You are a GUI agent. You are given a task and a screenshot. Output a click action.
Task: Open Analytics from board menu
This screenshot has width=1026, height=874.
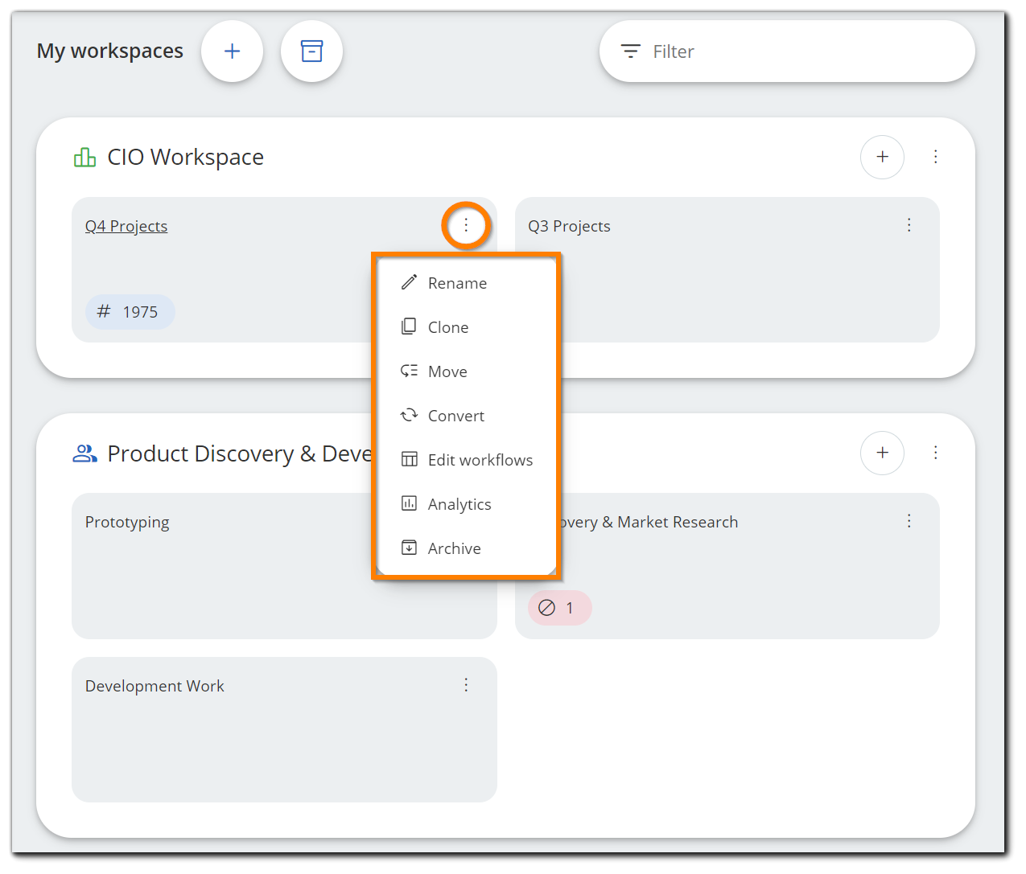coord(459,504)
